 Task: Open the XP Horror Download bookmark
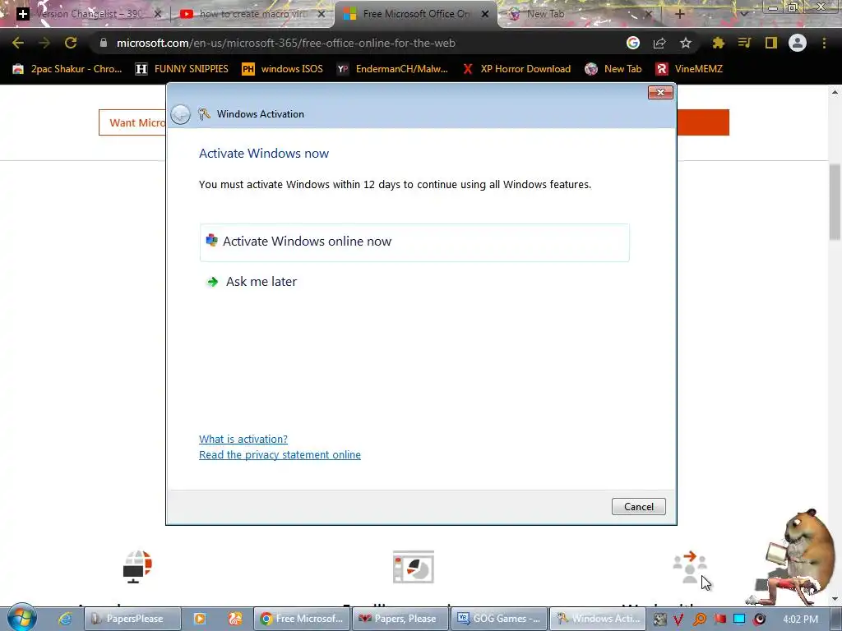click(x=516, y=69)
